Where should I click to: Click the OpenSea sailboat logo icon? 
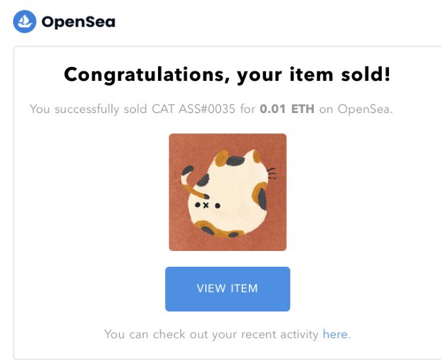coord(25,22)
